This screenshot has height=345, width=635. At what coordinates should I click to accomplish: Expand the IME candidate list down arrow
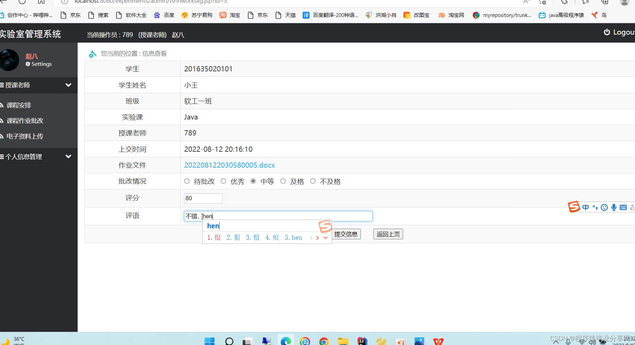325,238
